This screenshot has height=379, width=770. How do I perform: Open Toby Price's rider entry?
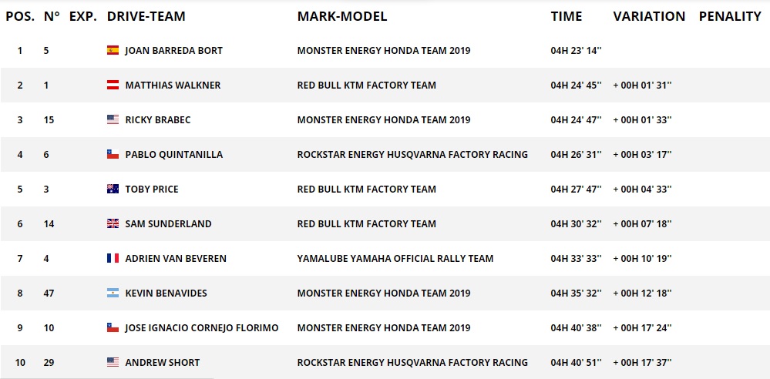pyautogui.click(x=152, y=189)
